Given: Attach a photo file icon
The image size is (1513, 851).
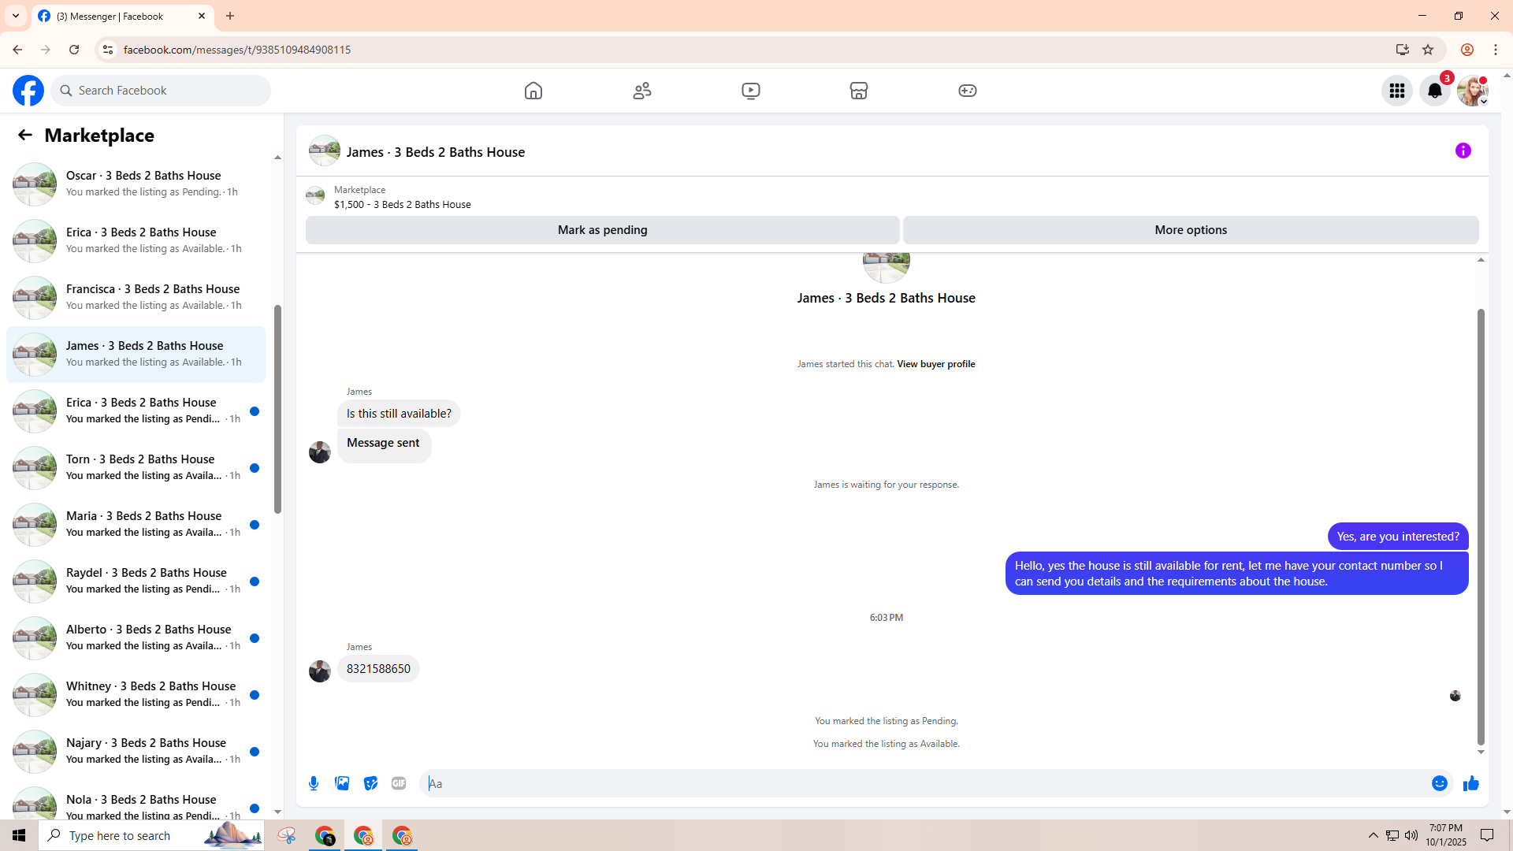Looking at the screenshot, I should pyautogui.click(x=342, y=783).
